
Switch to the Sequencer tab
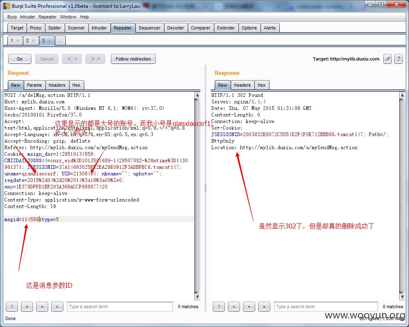click(149, 28)
